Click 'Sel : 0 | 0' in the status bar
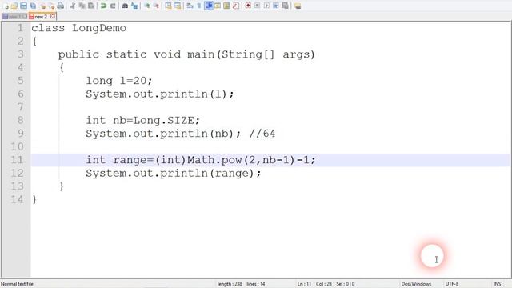This screenshot has width=512, height=288. pos(346,284)
